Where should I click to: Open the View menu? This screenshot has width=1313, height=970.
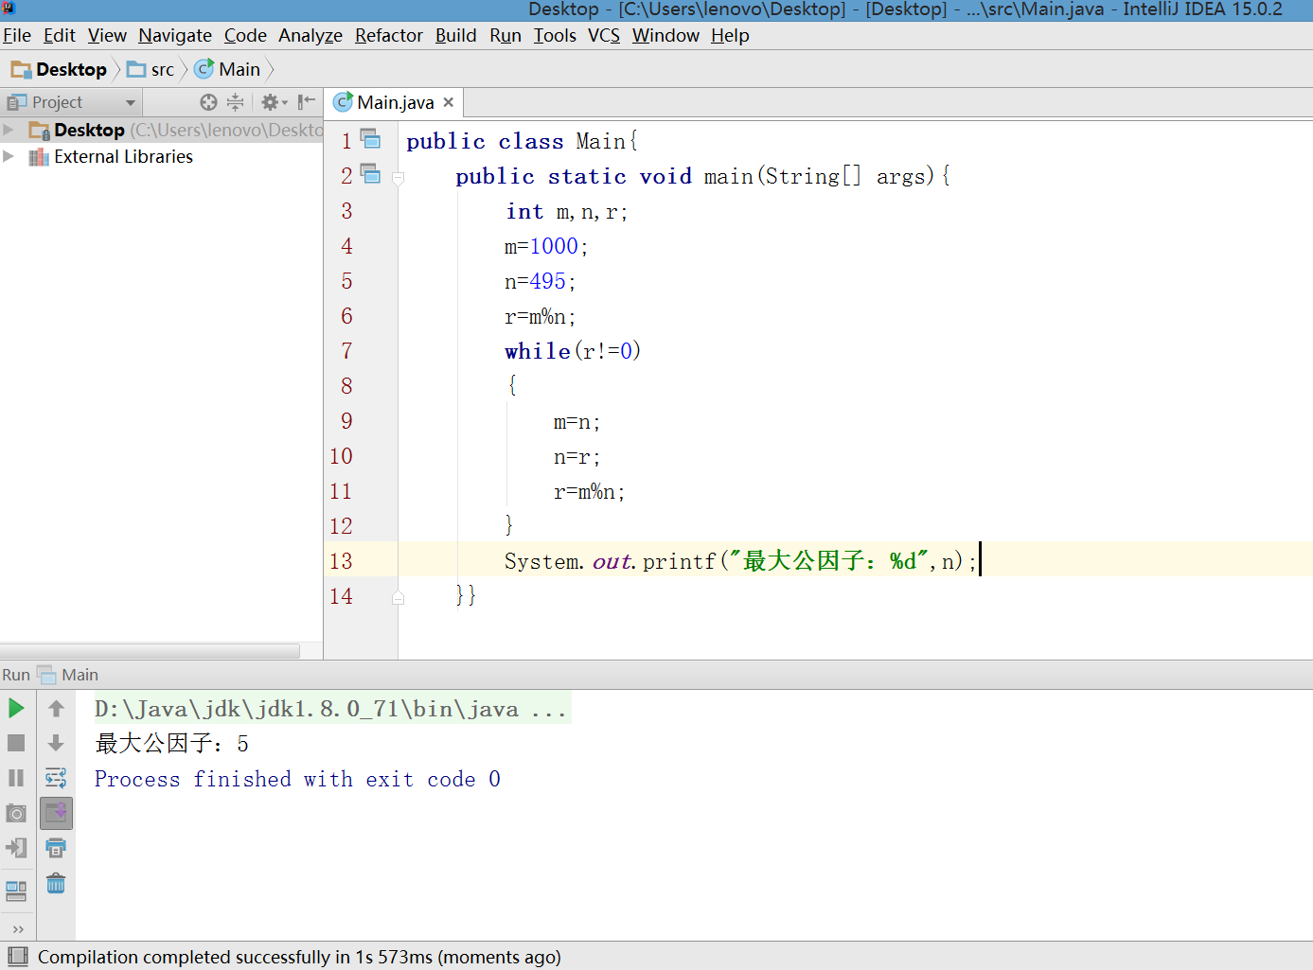[107, 35]
